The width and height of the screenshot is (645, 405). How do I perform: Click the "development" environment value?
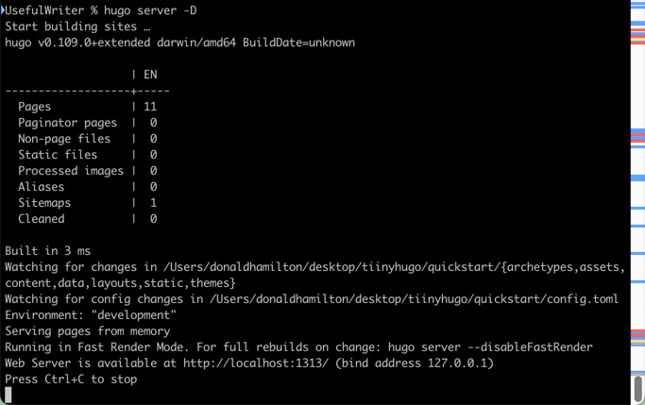tap(140, 314)
